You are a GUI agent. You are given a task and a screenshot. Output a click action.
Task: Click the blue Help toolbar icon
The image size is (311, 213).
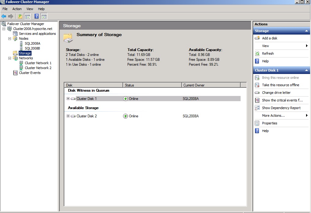pos(37,16)
